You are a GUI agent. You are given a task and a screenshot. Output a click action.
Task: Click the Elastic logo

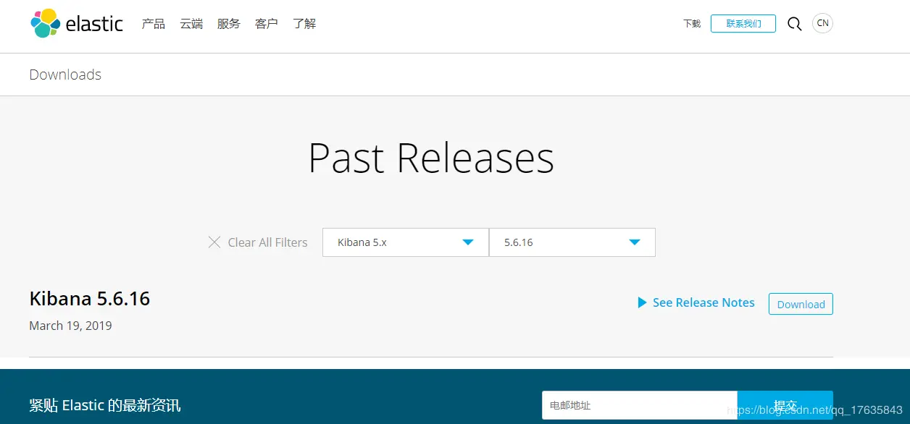[x=77, y=23]
